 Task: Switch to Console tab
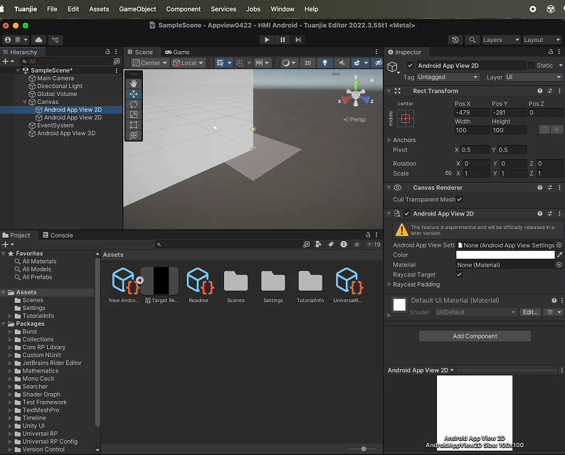coord(58,235)
